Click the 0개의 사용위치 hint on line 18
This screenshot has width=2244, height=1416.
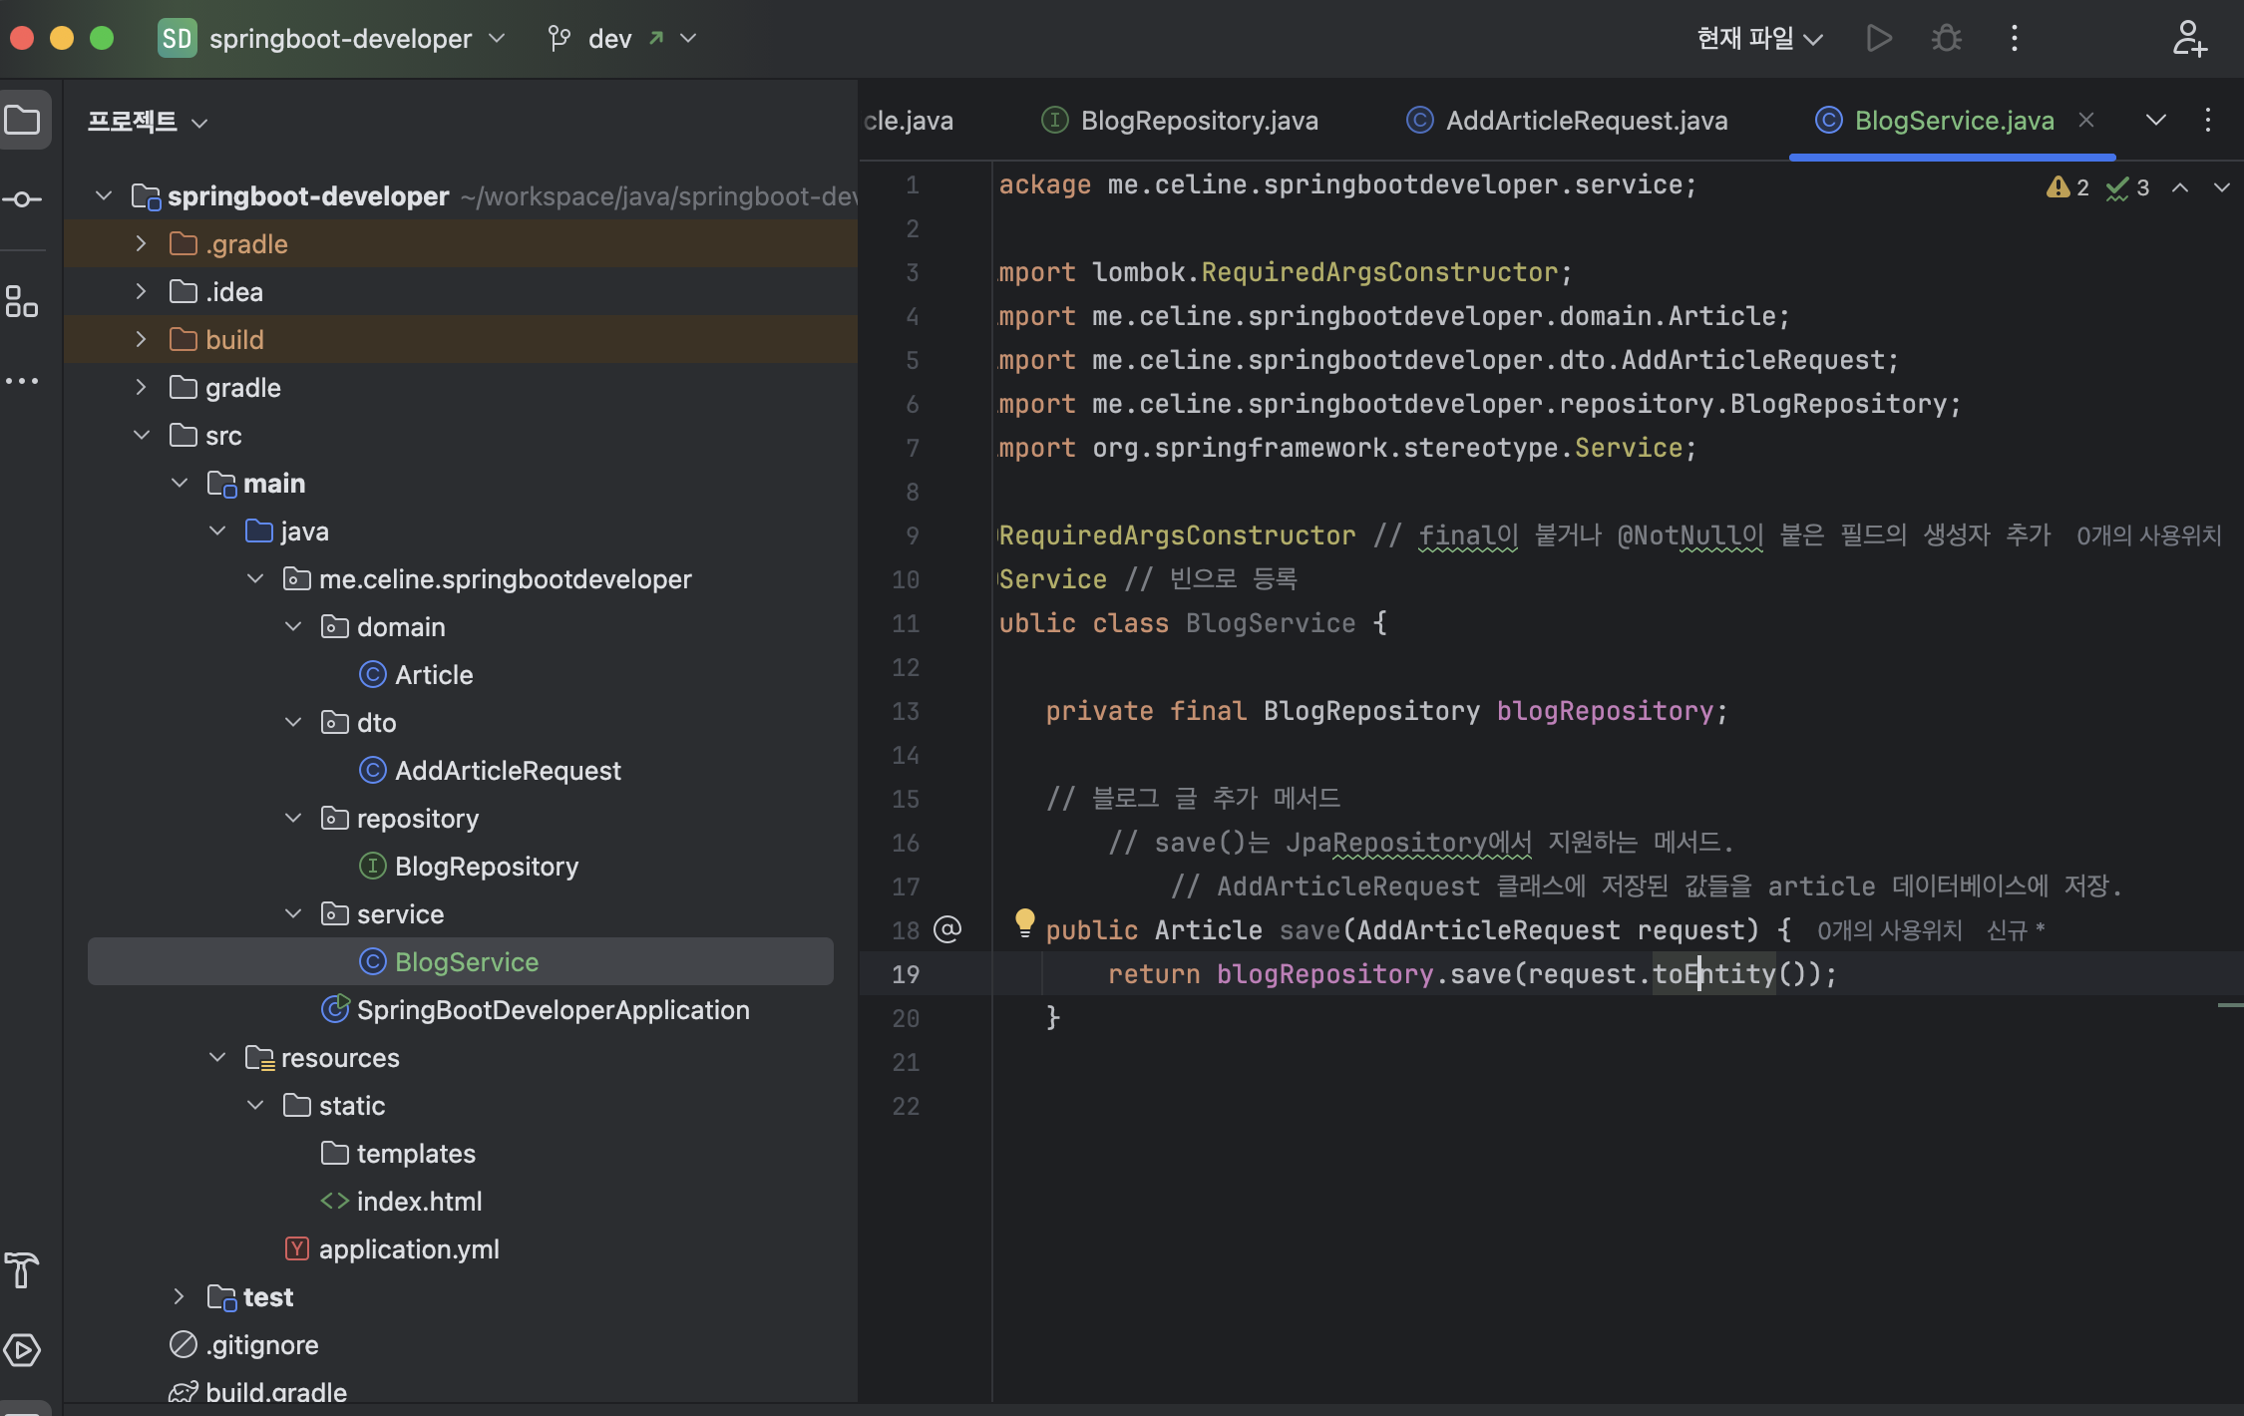(1889, 931)
